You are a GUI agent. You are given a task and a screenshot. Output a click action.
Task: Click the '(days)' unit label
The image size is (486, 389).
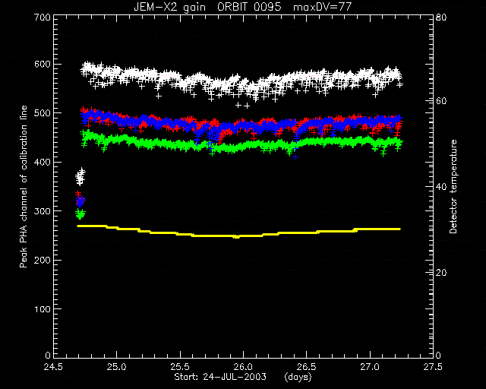(298, 377)
